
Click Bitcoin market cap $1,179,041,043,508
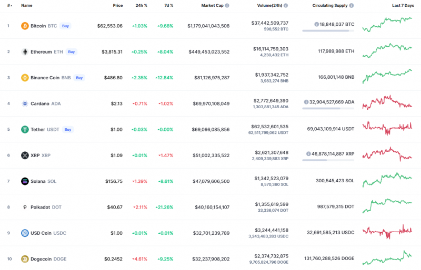coord(208,26)
